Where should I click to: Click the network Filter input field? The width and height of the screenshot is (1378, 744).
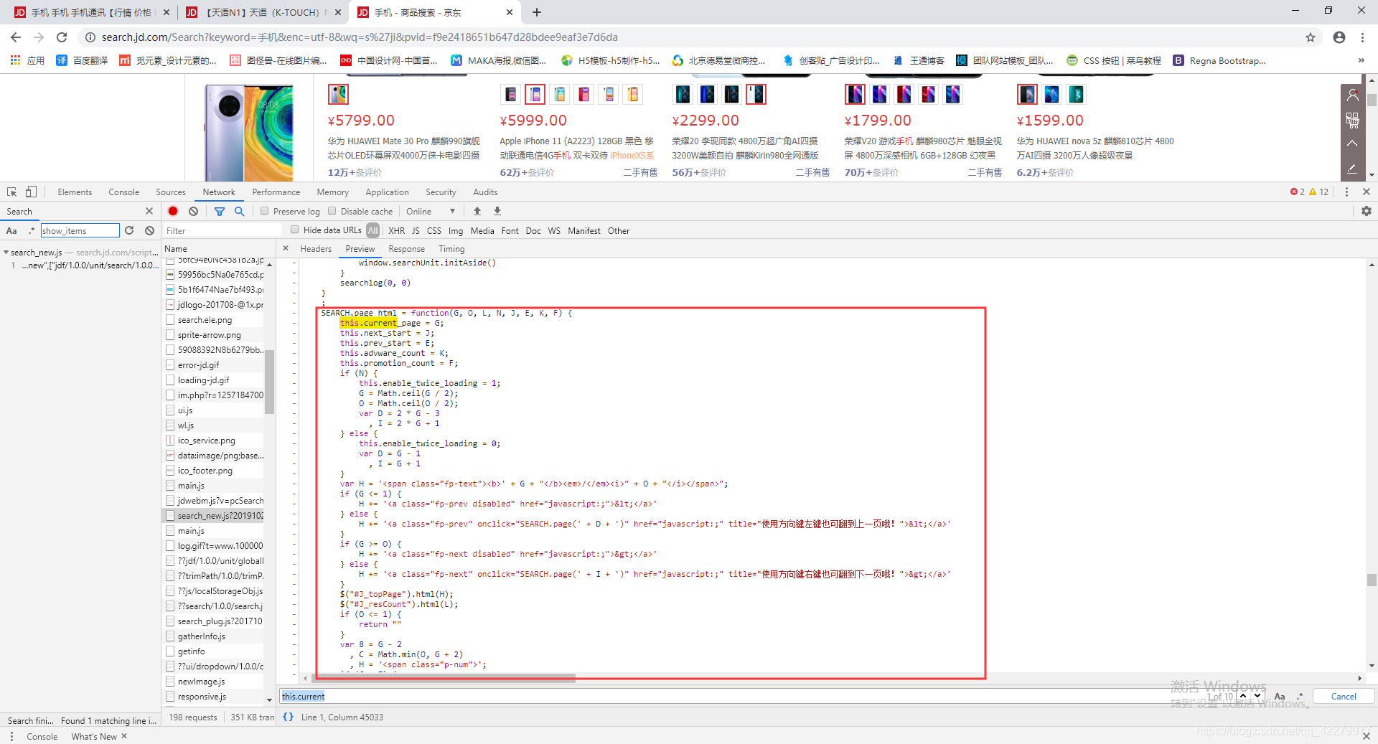(222, 230)
